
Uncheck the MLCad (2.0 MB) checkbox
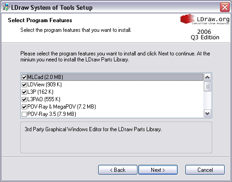(x=24, y=77)
